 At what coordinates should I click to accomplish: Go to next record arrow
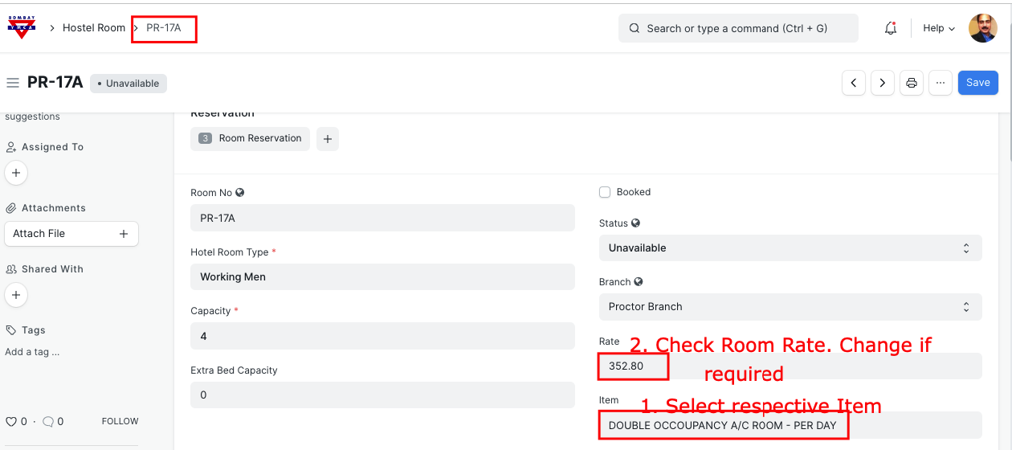(x=883, y=83)
